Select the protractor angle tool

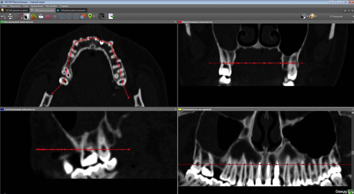[47, 17]
